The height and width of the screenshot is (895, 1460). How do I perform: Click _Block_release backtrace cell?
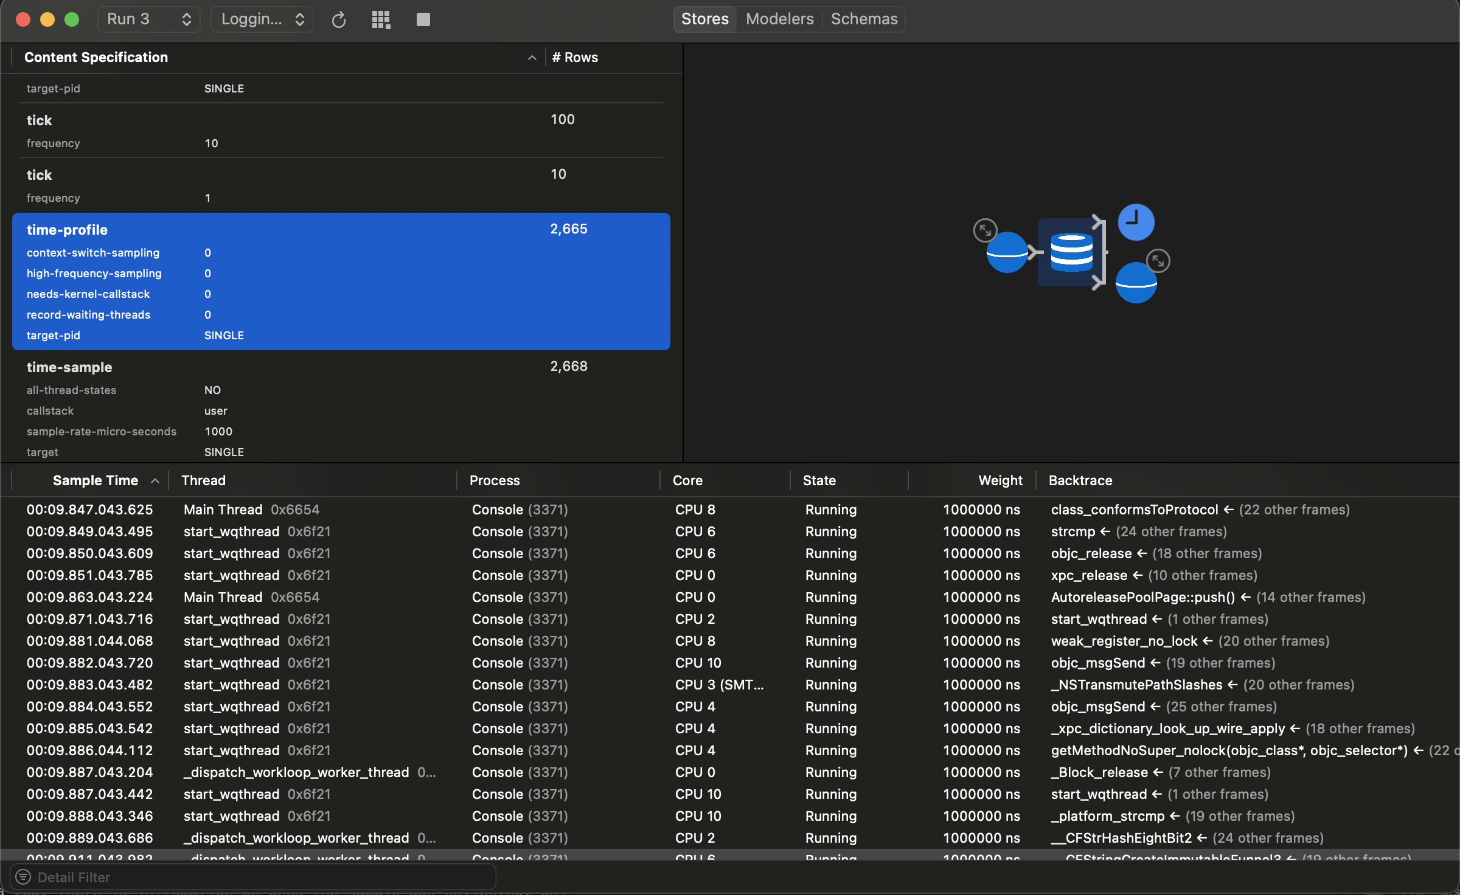(x=1161, y=772)
